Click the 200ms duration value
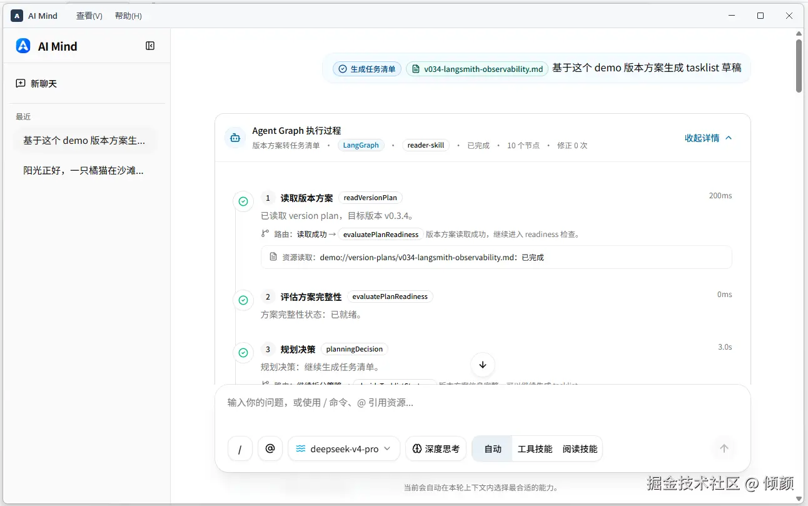Image resolution: width=808 pixels, height=506 pixels. 720,196
